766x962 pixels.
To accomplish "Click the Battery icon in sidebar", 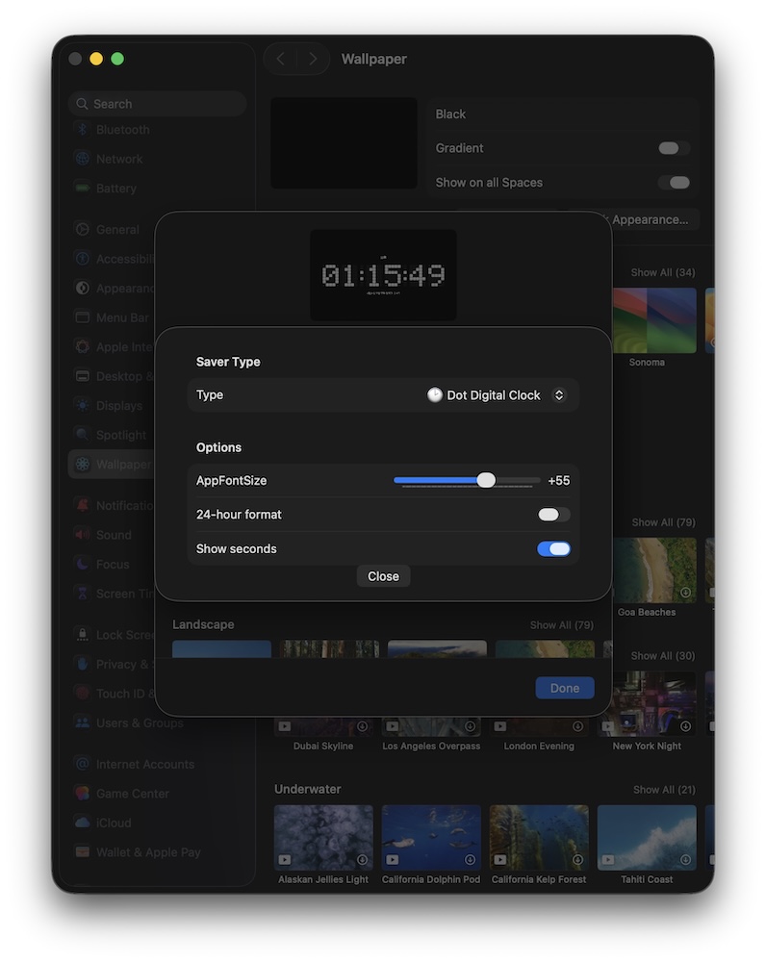I will tap(83, 189).
